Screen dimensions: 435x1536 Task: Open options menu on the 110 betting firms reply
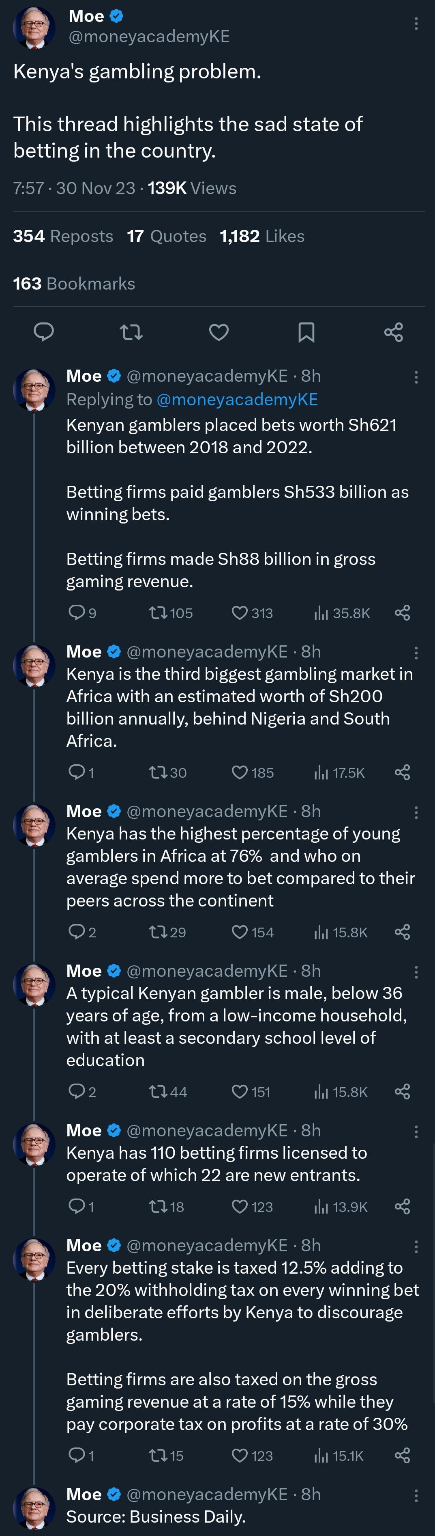(x=416, y=1131)
